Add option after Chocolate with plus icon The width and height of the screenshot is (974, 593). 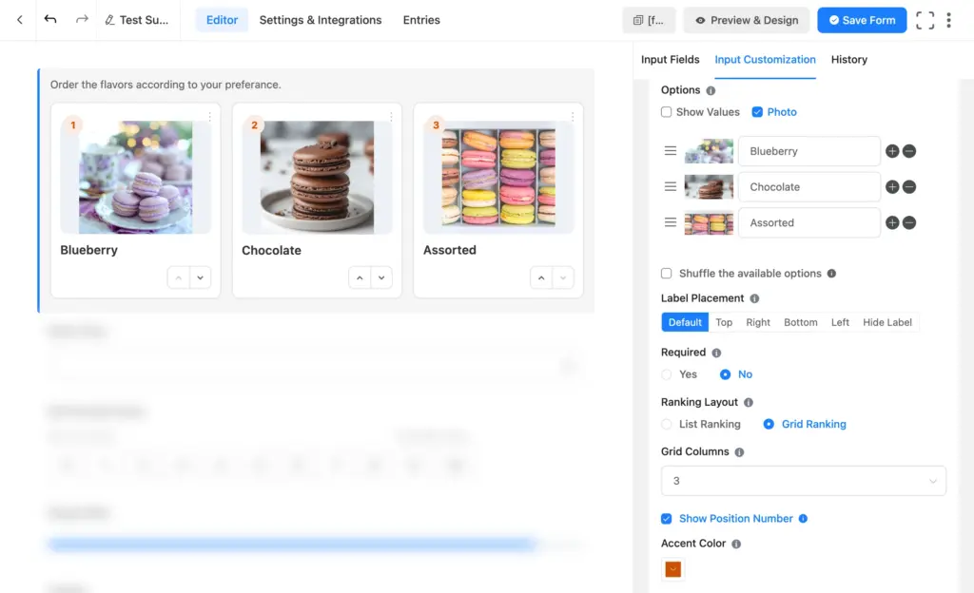892,186
